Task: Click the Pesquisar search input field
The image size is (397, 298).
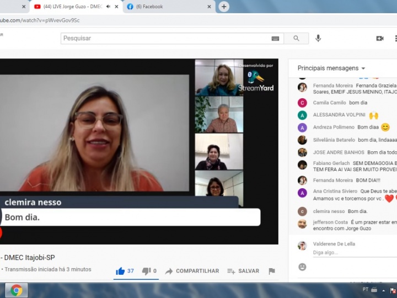Action: [x=165, y=38]
